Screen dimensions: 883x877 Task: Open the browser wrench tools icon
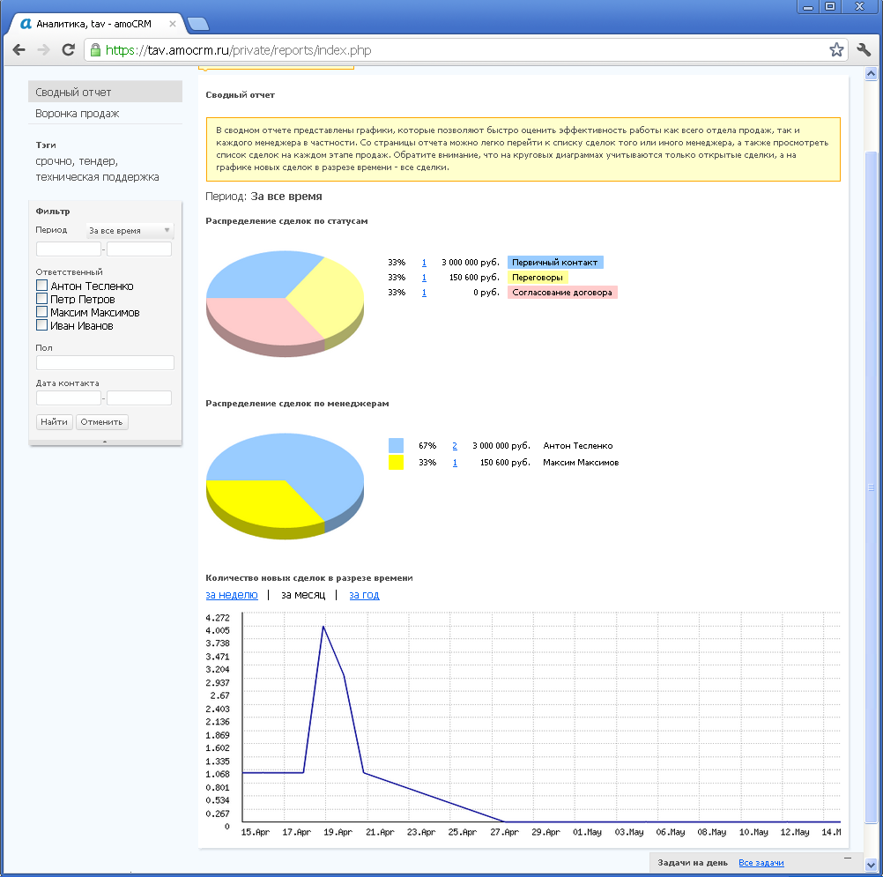click(864, 50)
